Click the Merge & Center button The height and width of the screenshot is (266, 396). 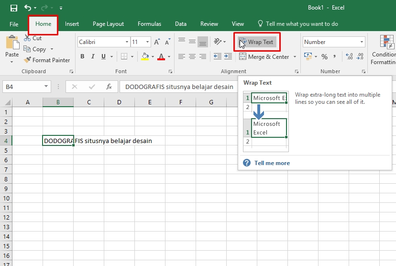[264, 56]
